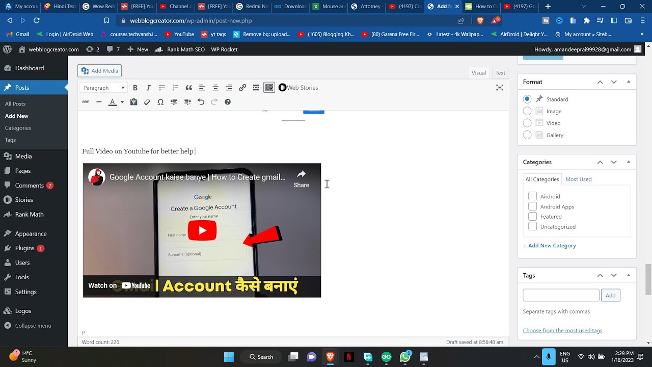This screenshot has height=367, width=652.
Task: Open the Windows Start menu
Action: [229, 357]
